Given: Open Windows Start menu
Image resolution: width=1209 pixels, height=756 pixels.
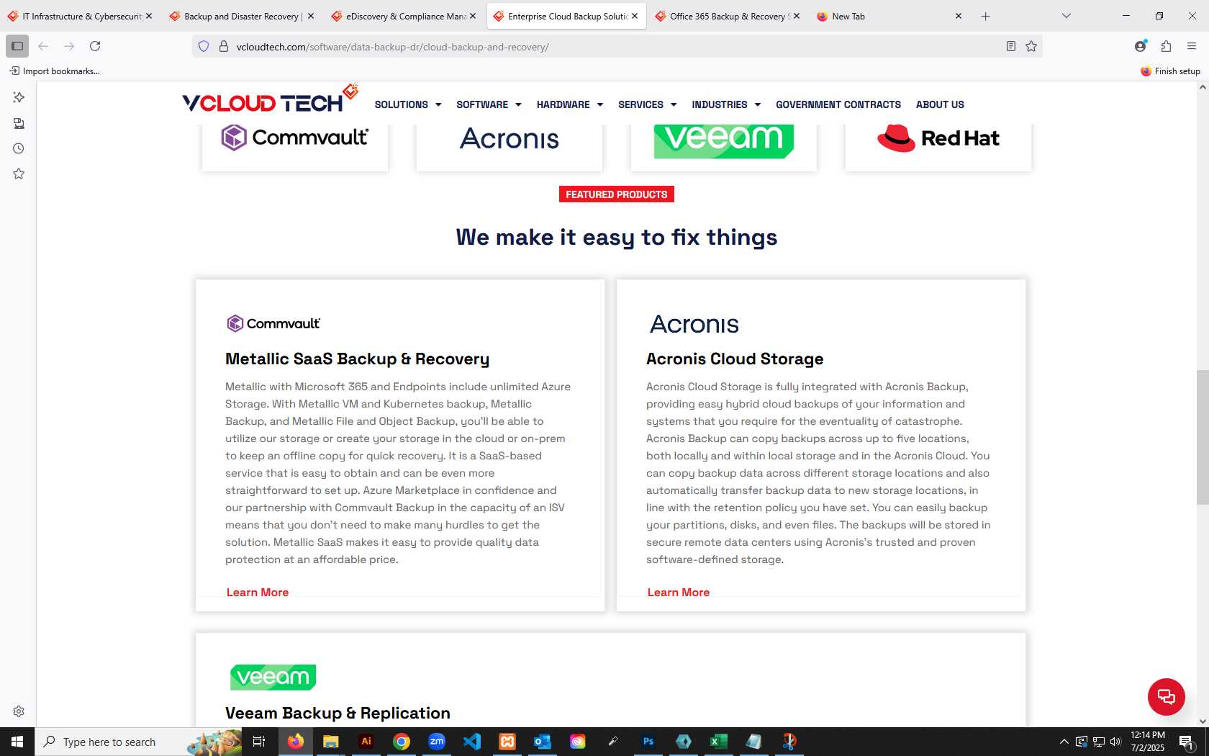Looking at the screenshot, I should click(x=17, y=742).
